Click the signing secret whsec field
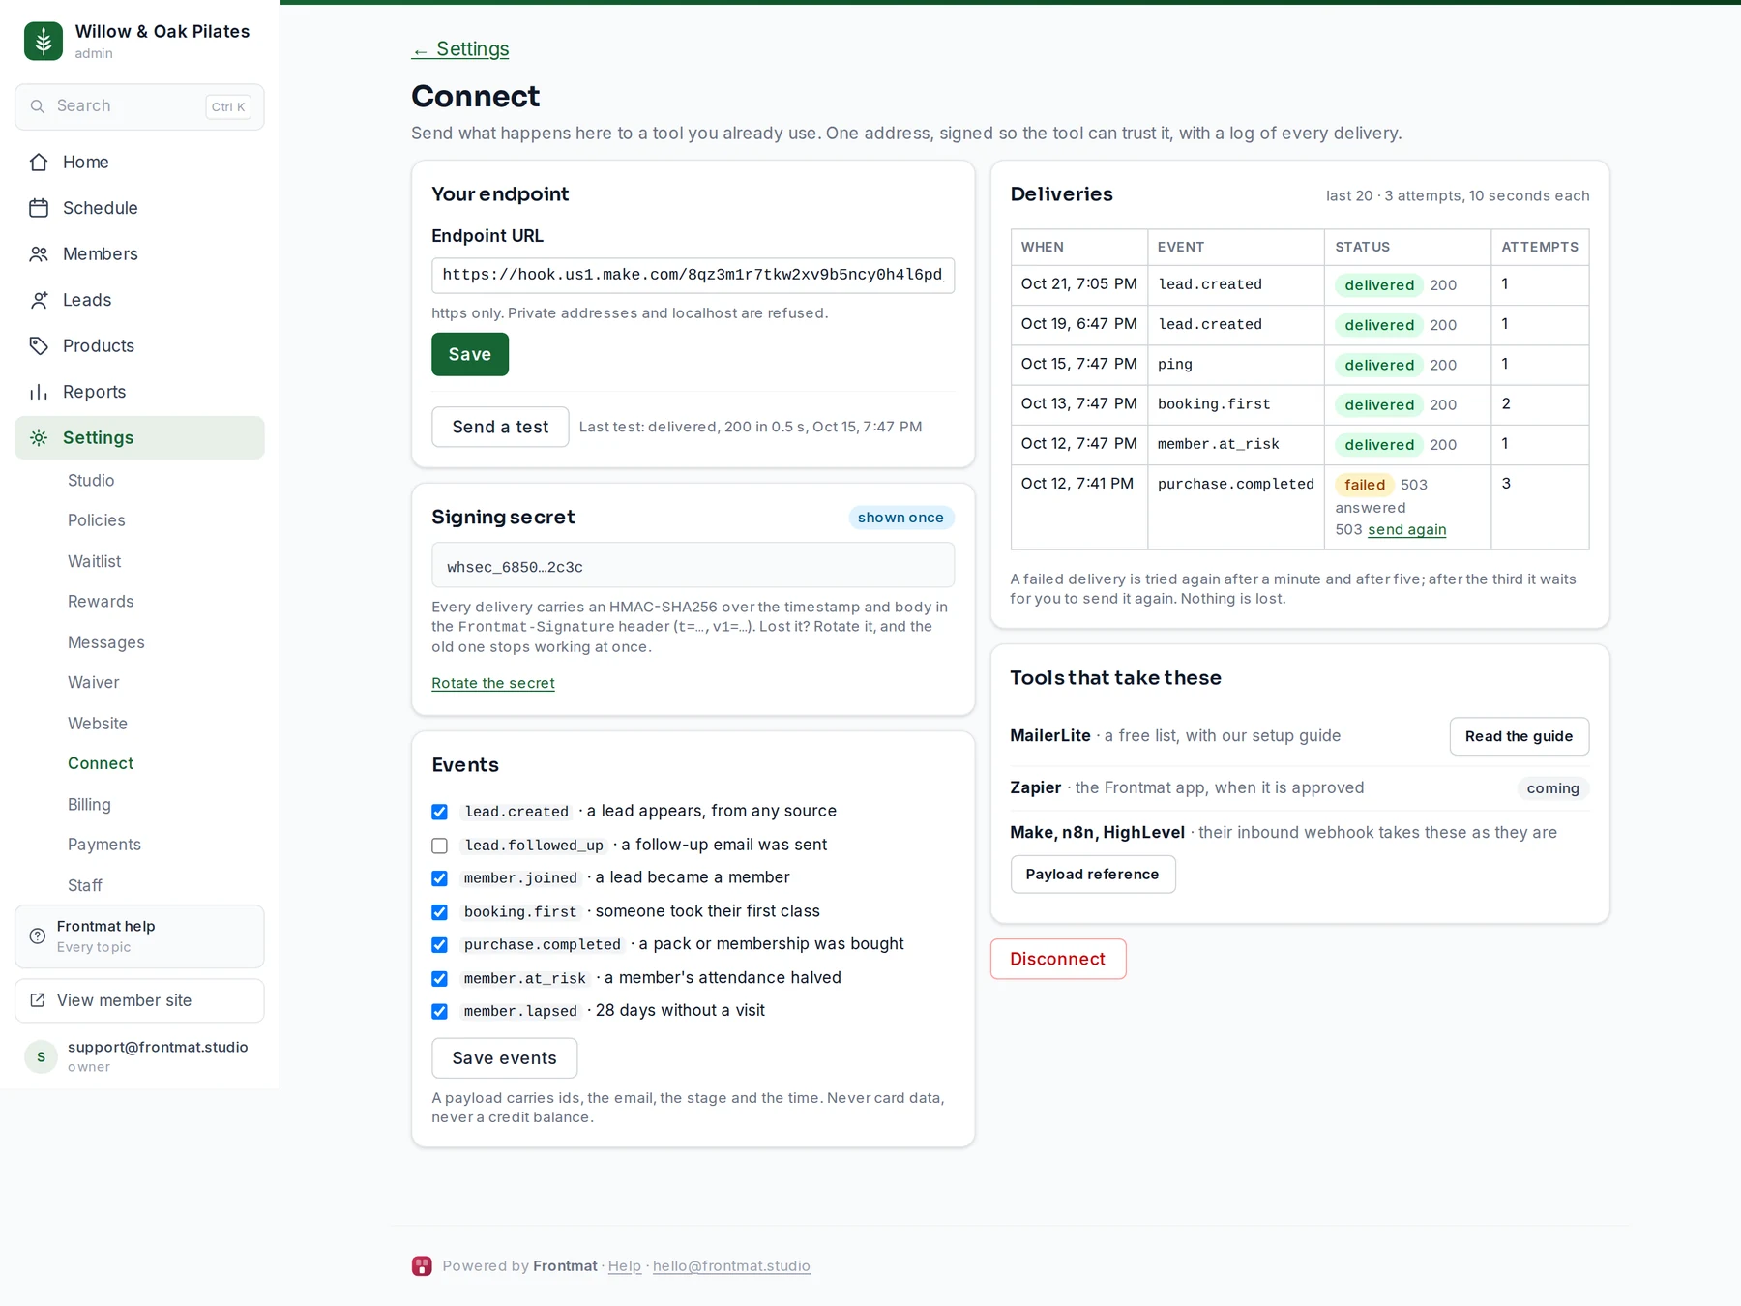The image size is (1741, 1306). [x=693, y=566]
